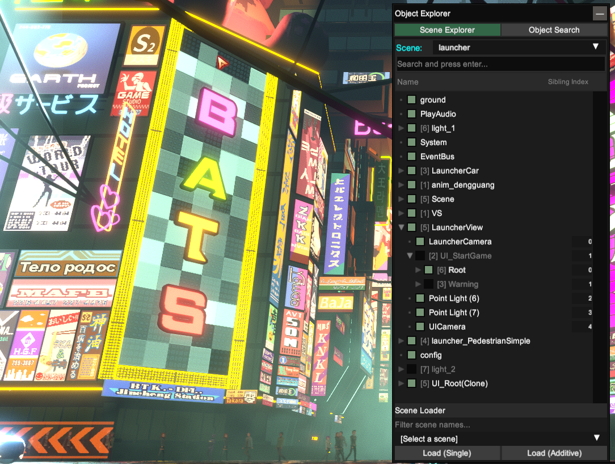Toggle the config object checkbox
Screen dimensions: 615x464
coord(411,355)
